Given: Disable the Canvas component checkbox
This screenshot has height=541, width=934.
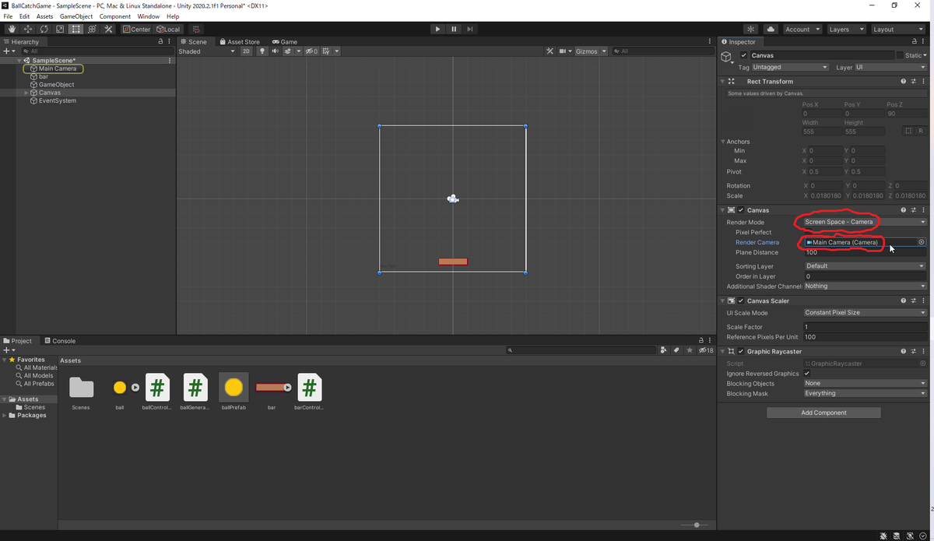Looking at the screenshot, I should (x=741, y=210).
